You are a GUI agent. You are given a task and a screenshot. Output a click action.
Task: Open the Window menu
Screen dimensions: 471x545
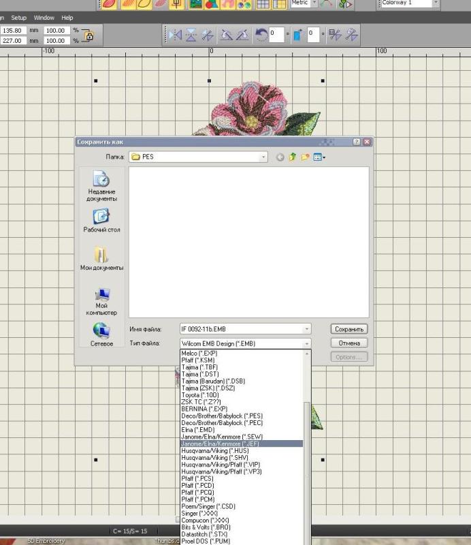point(44,17)
